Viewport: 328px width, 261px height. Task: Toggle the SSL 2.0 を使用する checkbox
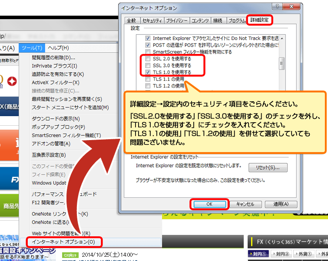click(x=148, y=59)
